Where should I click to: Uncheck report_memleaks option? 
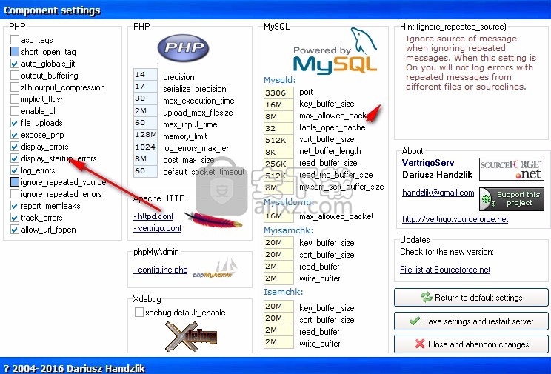pyautogui.click(x=14, y=206)
